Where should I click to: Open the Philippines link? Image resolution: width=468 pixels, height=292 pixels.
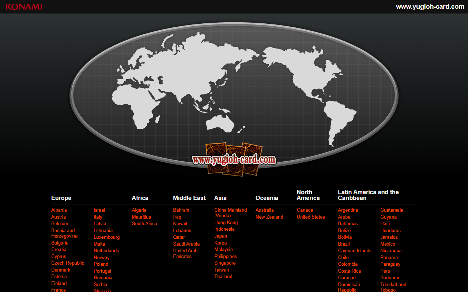pos(226,256)
